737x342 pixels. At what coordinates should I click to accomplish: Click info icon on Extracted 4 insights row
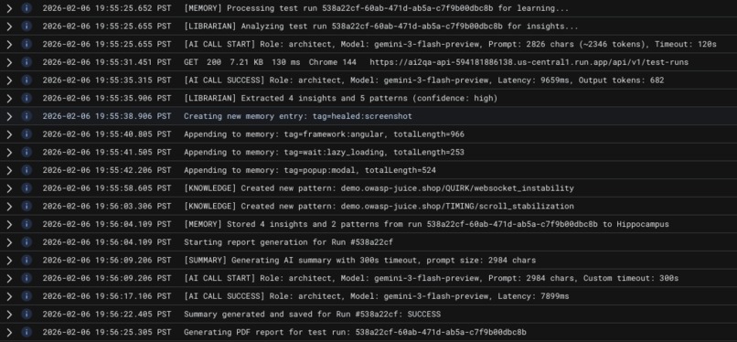point(27,98)
